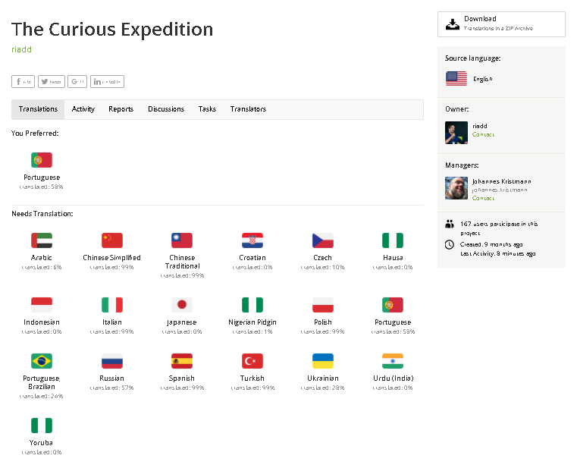Image resolution: width=577 pixels, height=468 pixels.
Task: Select the preferred Portuguese flag at top
Action: coord(42,160)
